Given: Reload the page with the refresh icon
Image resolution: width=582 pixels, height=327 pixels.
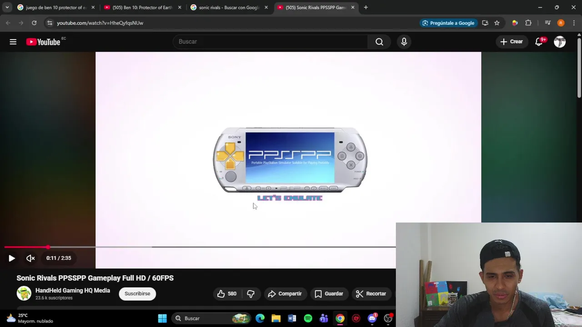Looking at the screenshot, I should click(x=34, y=23).
